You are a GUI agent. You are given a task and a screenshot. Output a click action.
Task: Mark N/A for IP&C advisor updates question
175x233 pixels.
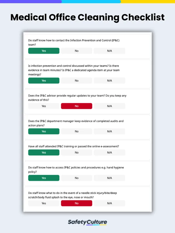(x=109, y=106)
